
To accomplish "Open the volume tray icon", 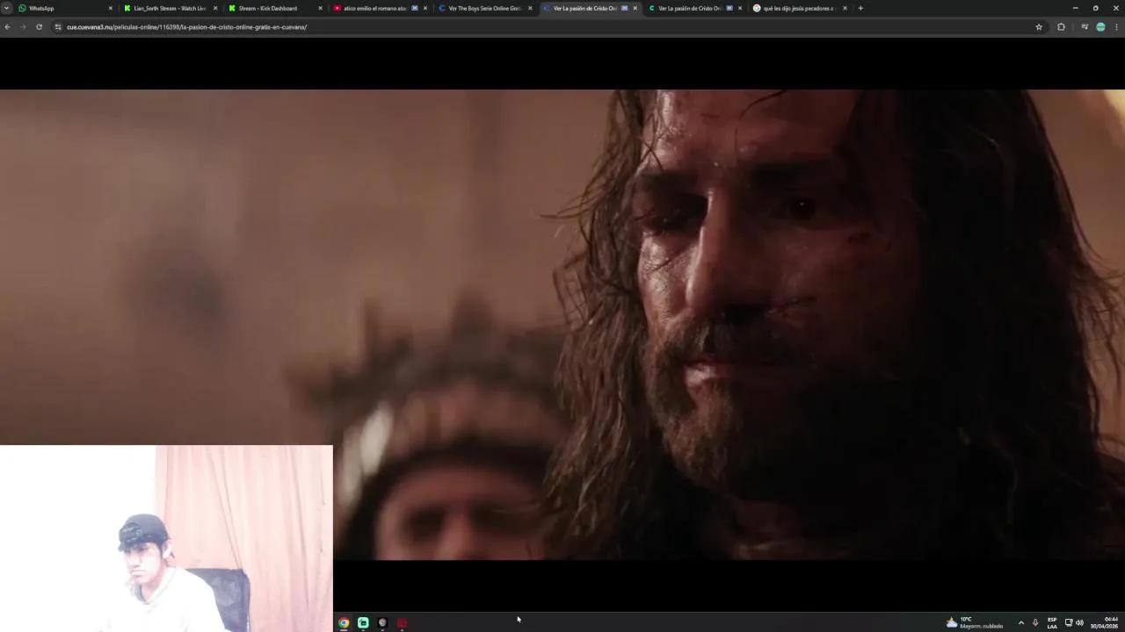I will point(1079,622).
